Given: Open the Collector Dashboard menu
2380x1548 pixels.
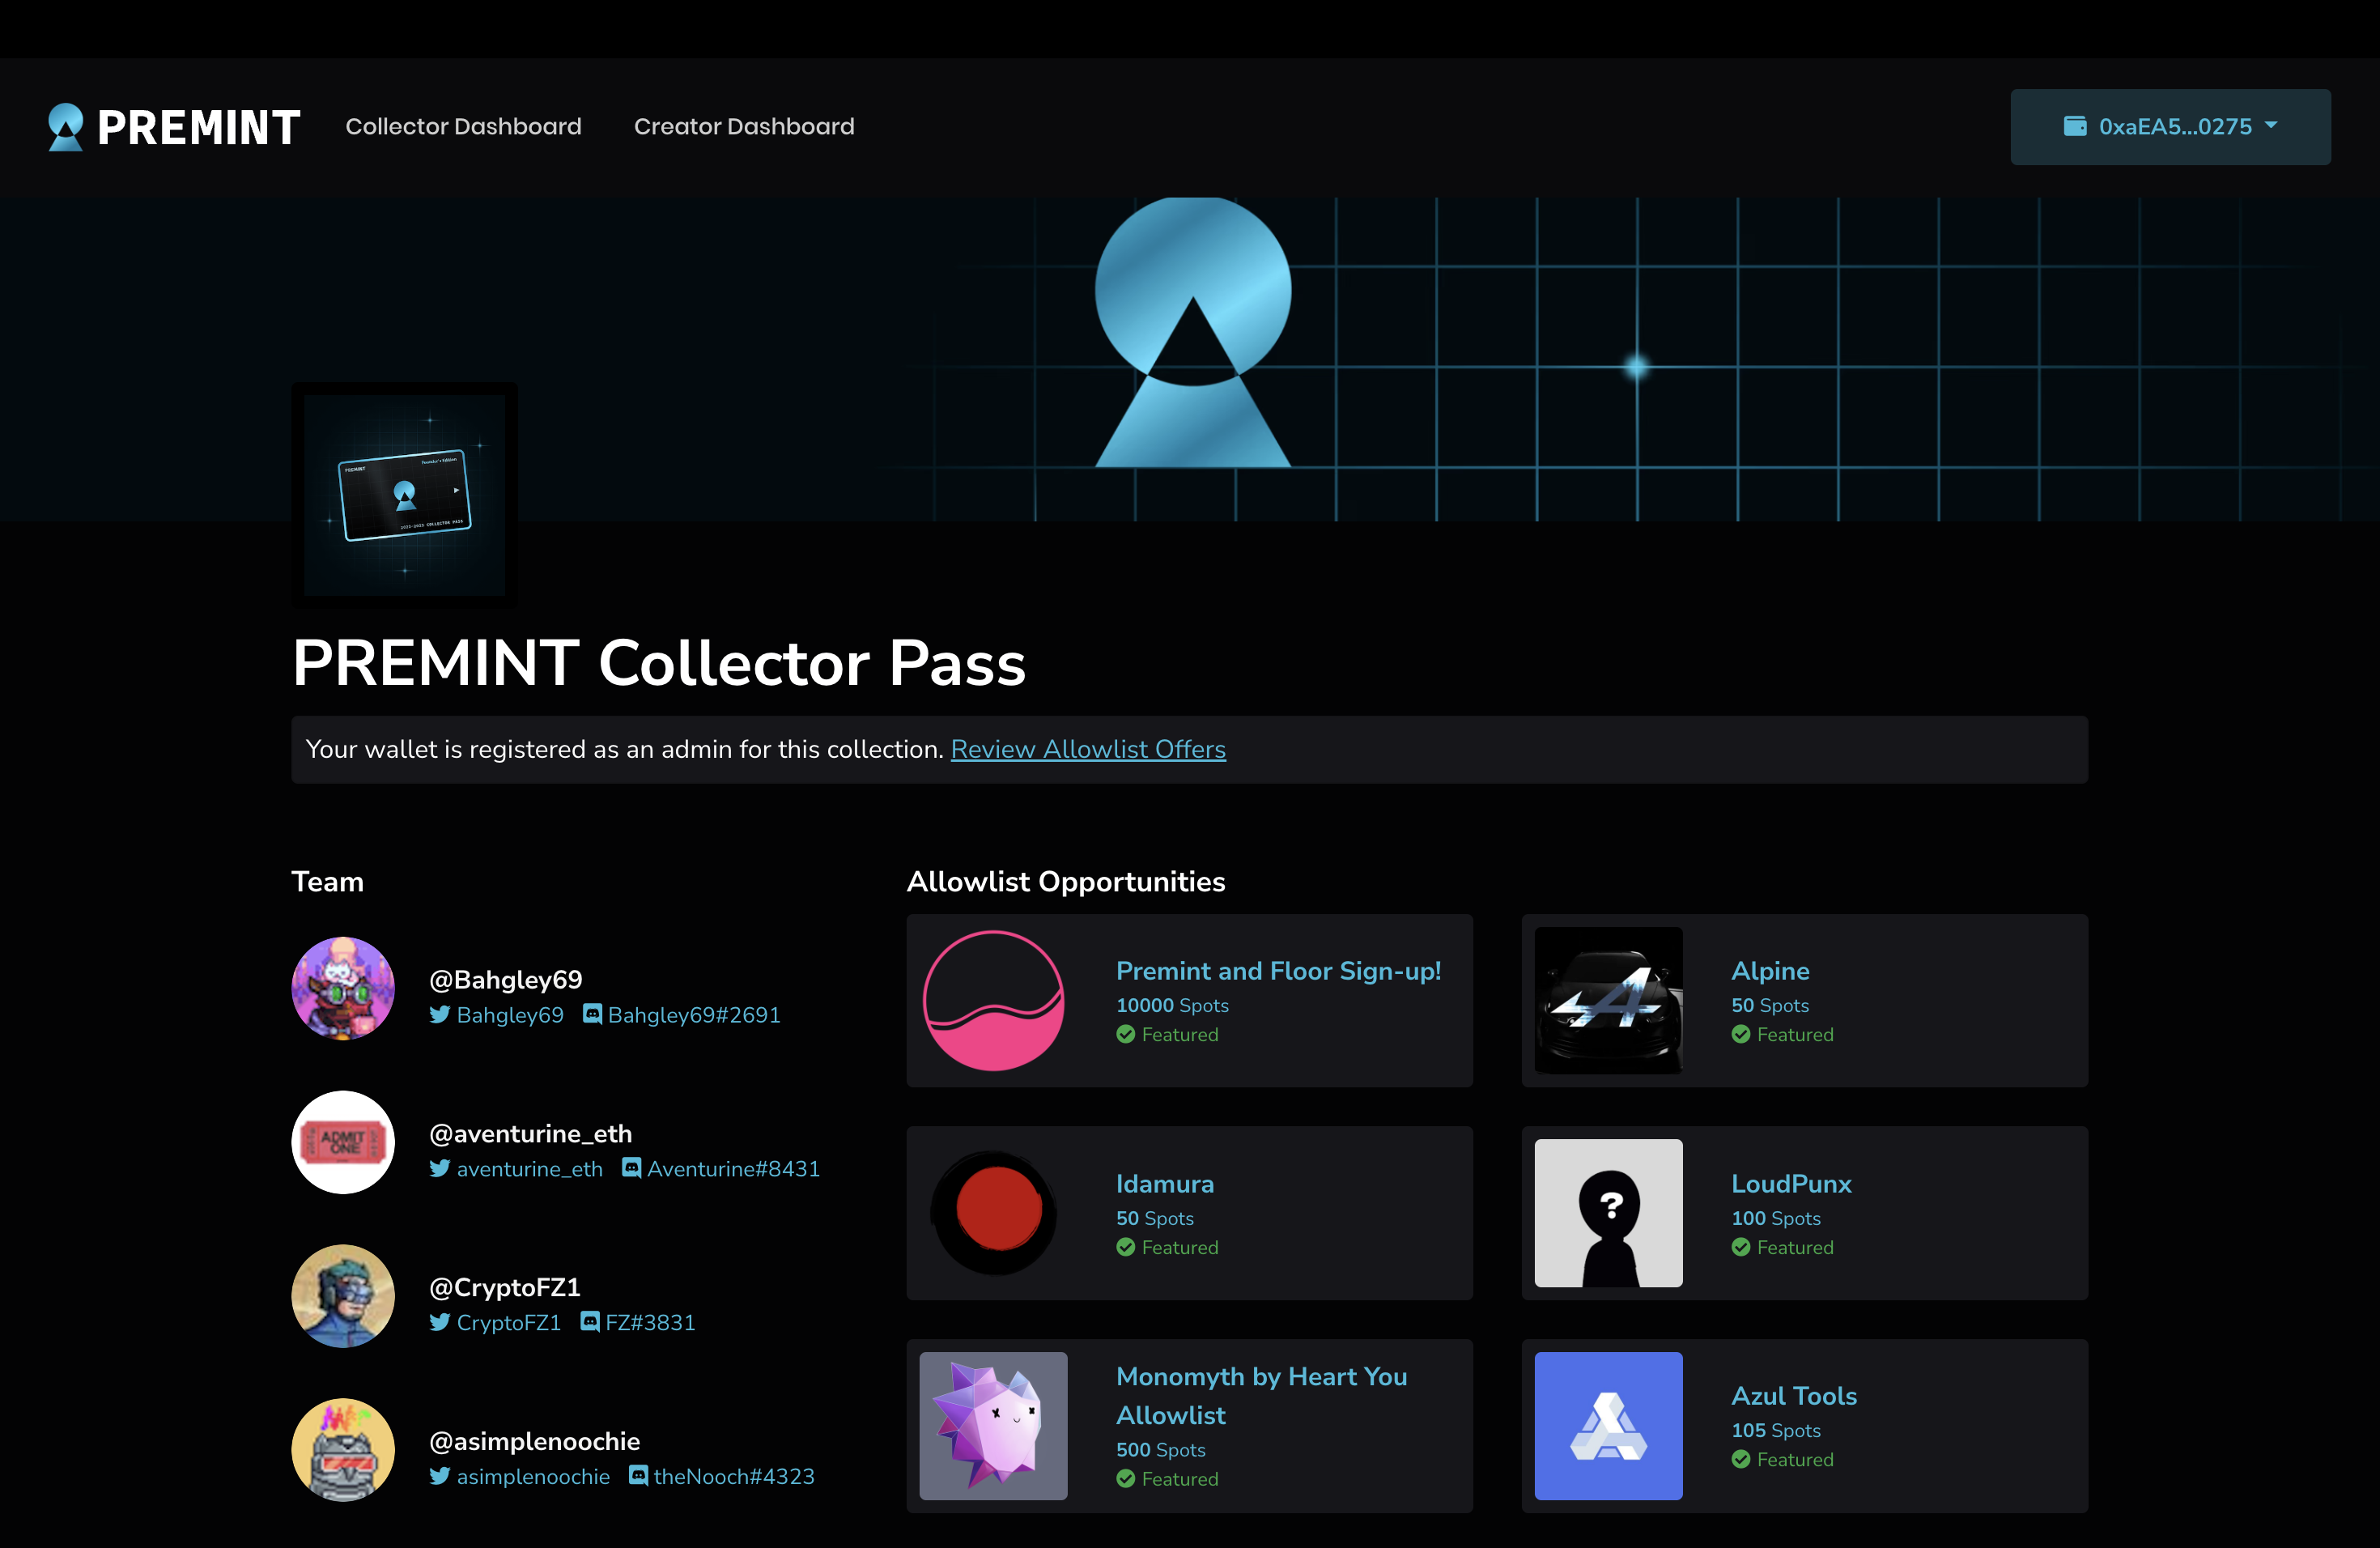Looking at the screenshot, I should 463,126.
